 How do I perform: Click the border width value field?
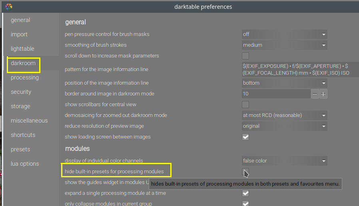(x=276, y=94)
